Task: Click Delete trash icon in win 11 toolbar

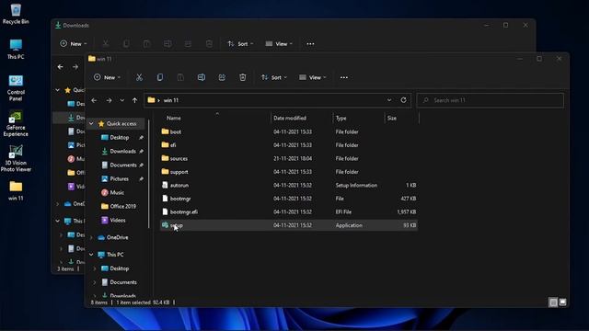Action: pos(243,77)
